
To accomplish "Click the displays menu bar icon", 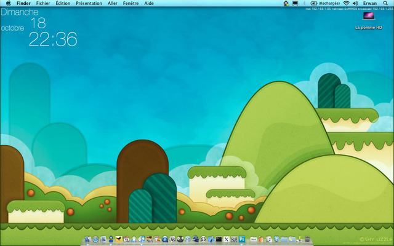I will [x=295, y=3].
